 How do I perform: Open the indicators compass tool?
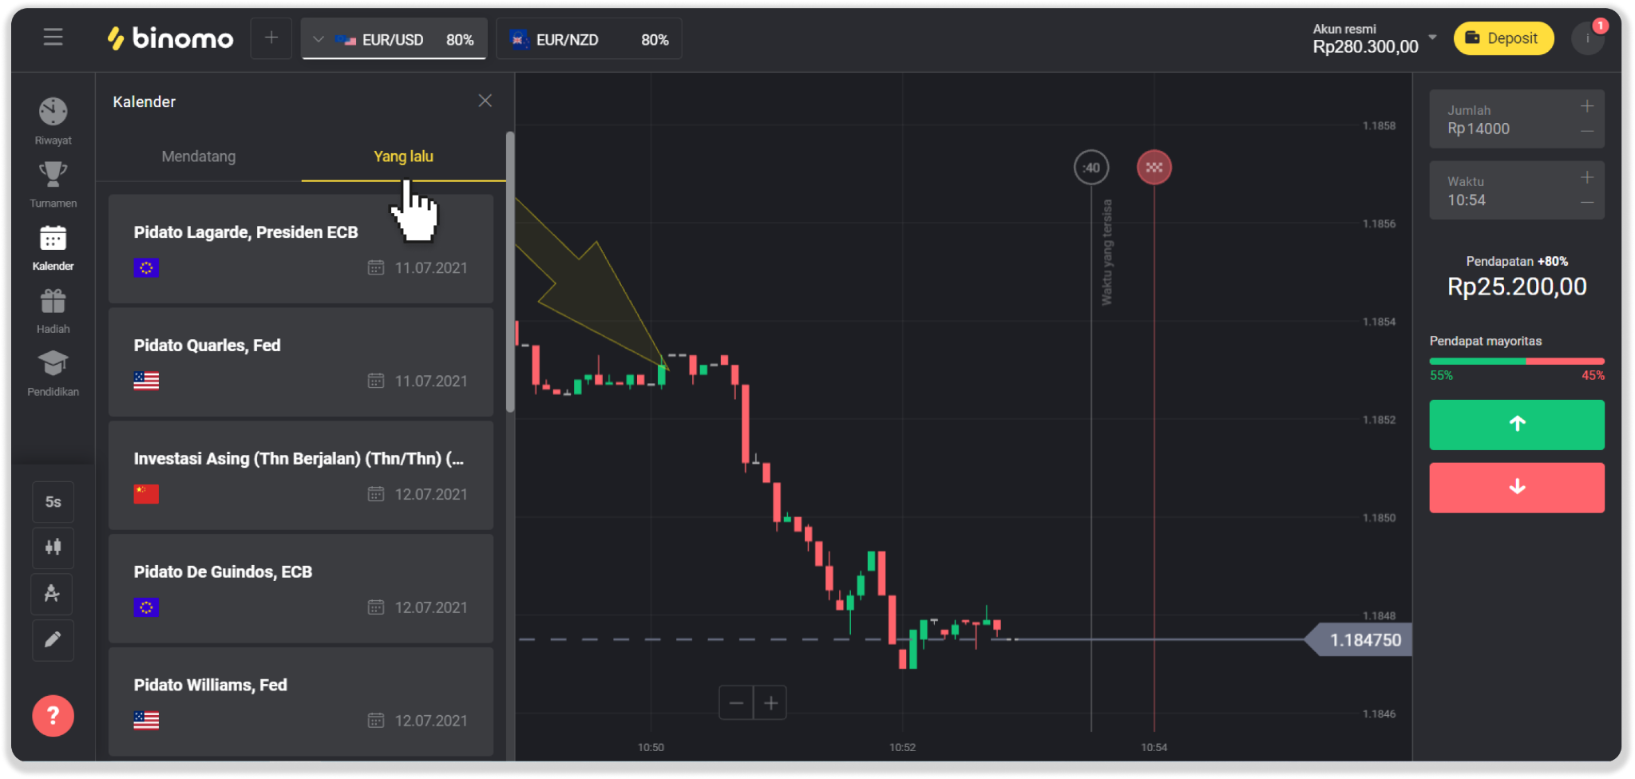pos(53,594)
